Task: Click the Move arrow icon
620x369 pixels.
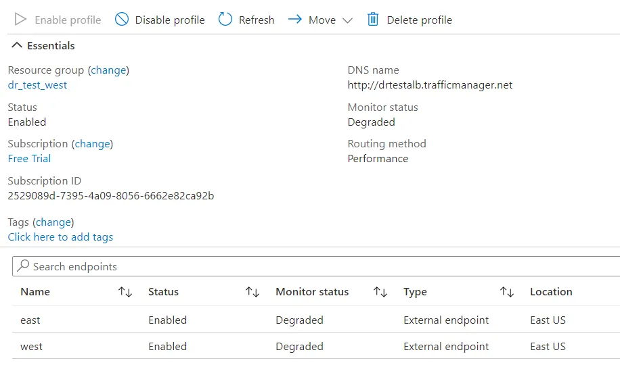Action: pos(294,20)
